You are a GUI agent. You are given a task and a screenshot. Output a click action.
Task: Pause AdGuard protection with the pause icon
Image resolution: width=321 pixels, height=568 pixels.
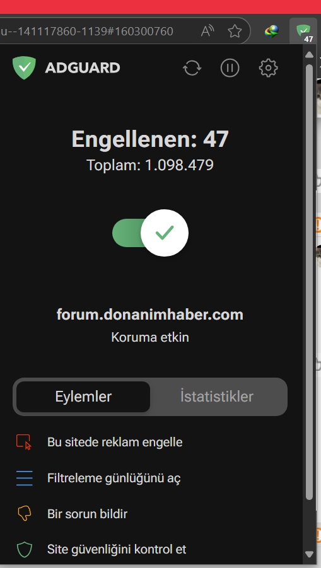230,67
